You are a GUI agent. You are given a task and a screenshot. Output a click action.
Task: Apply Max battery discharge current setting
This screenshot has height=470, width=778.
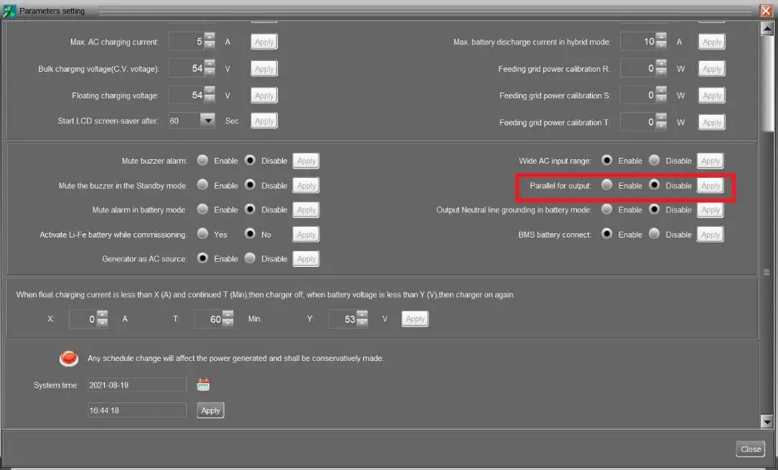coord(711,42)
